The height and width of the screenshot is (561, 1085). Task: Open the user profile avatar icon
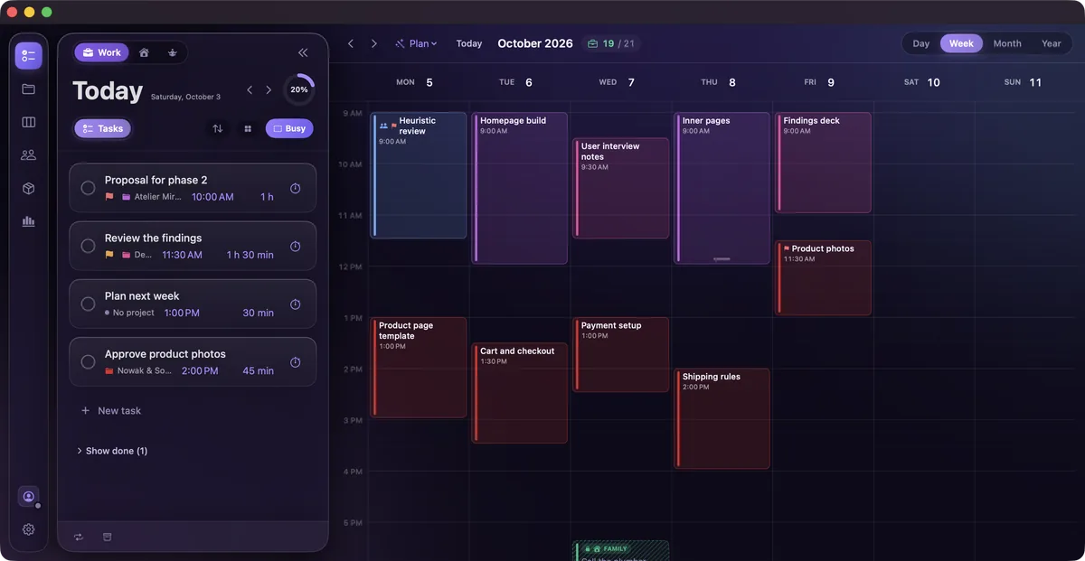click(28, 497)
